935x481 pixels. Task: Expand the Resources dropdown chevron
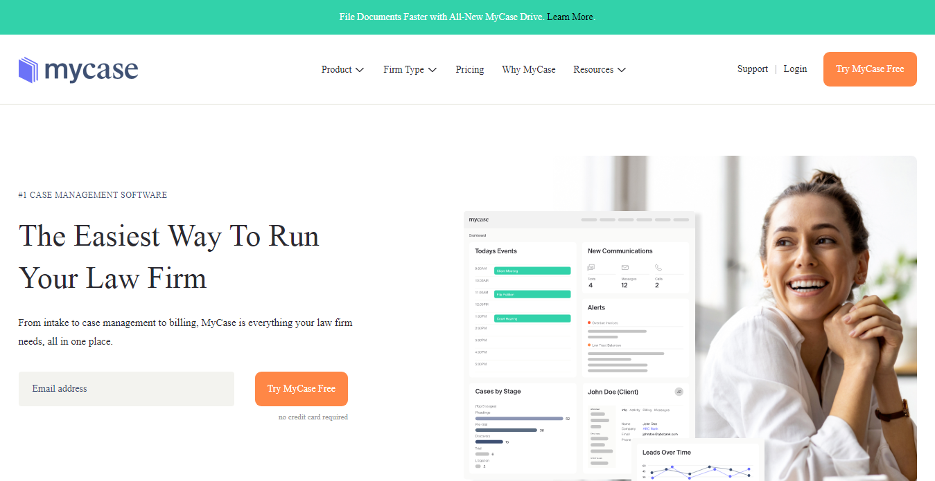click(622, 70)
